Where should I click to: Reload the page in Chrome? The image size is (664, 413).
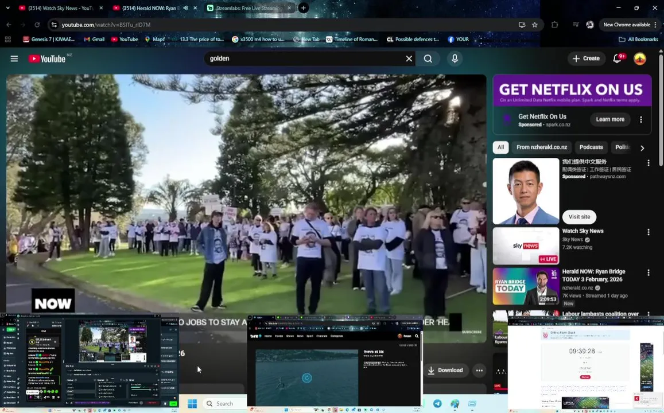coord(37,25)
